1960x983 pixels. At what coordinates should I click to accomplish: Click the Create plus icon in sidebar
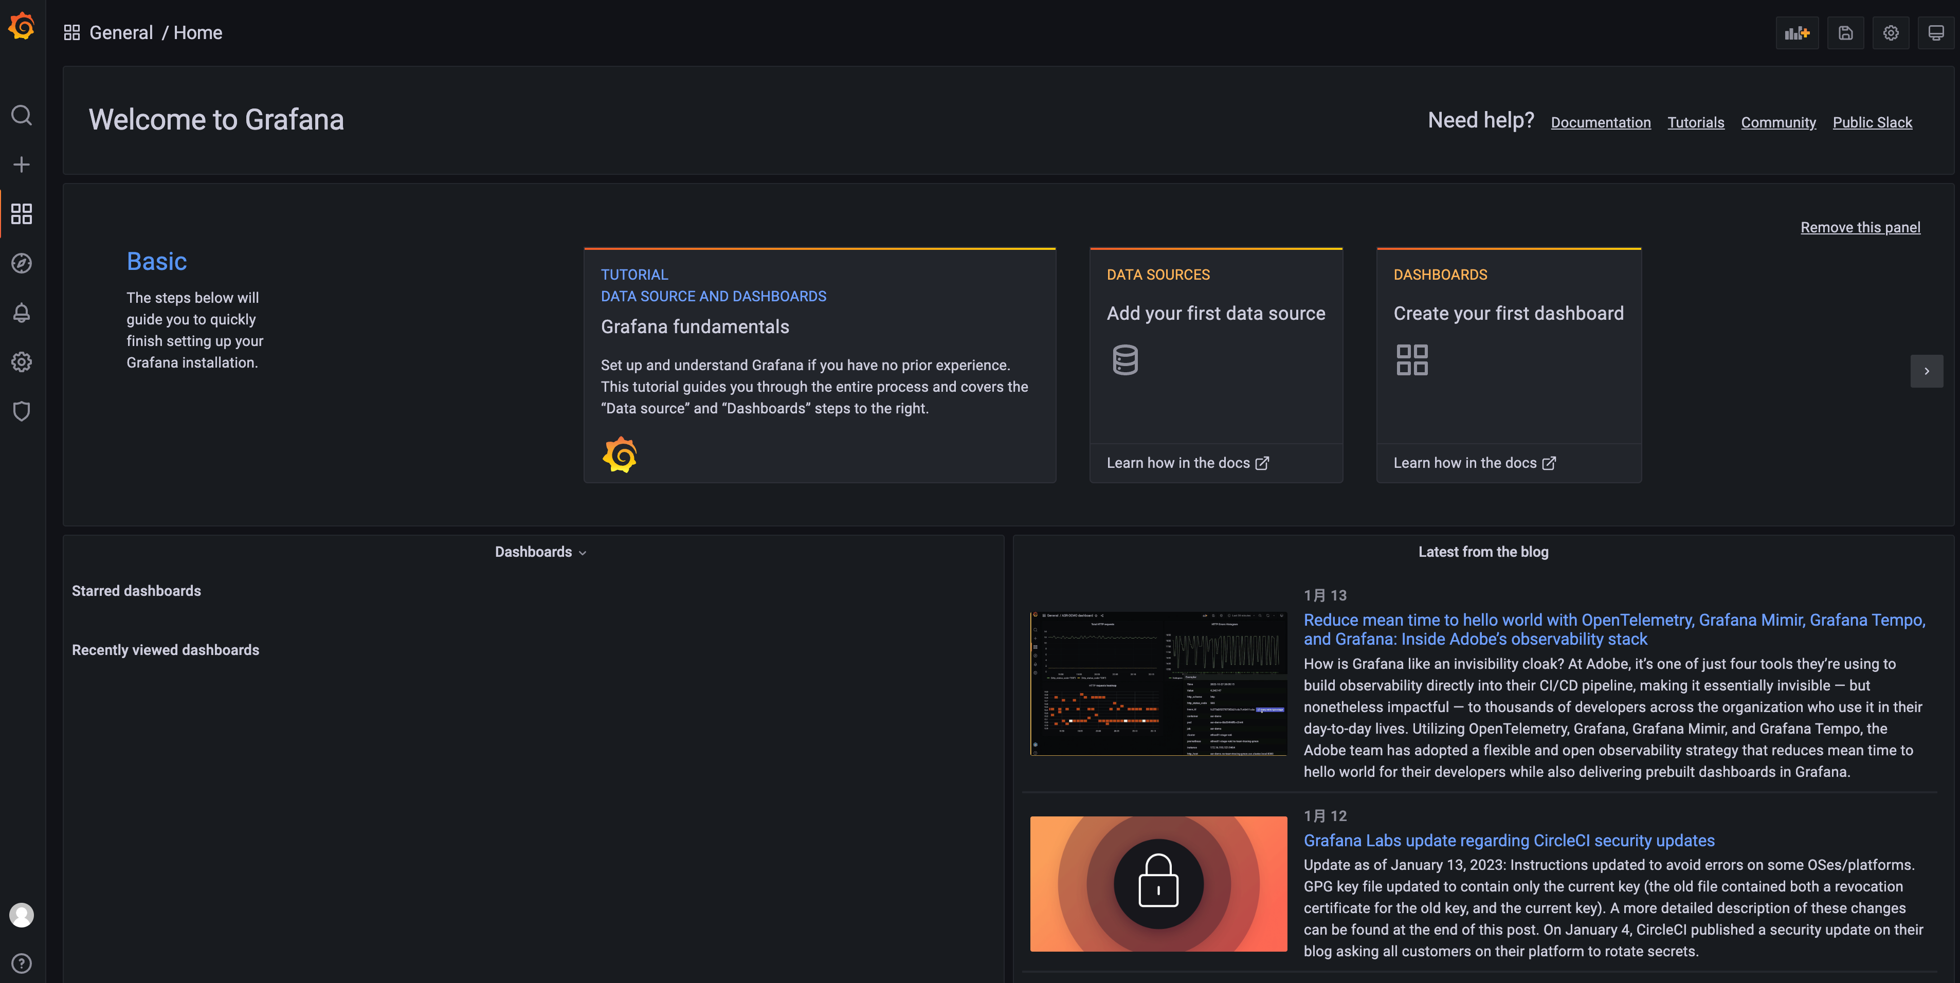click(21, 165)
